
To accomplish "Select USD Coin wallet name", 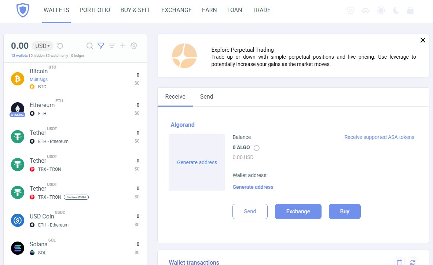I will 42,216.
